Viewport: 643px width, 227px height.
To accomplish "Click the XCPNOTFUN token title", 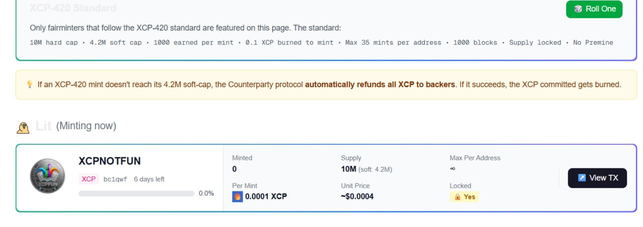I will [x=110, y=161].
